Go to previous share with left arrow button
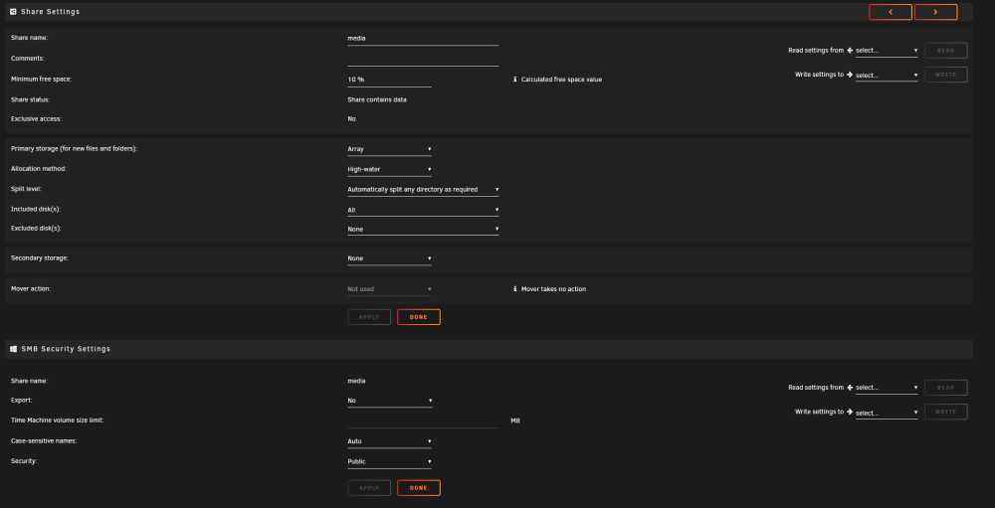This screenshot has height=508, width=995. coord(891,12)
